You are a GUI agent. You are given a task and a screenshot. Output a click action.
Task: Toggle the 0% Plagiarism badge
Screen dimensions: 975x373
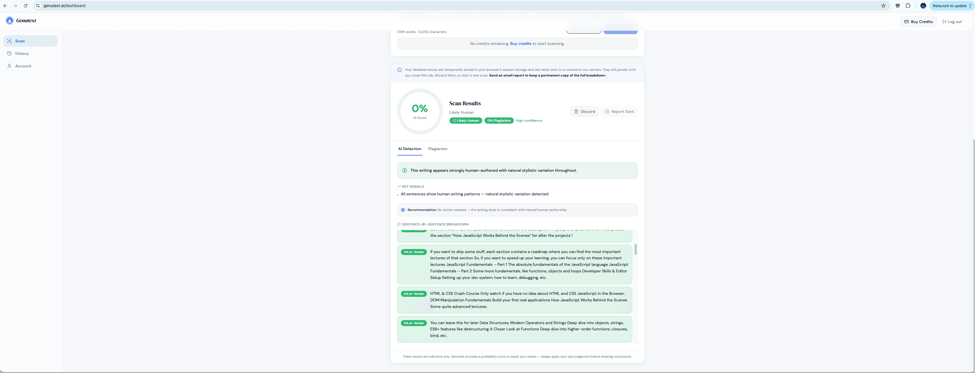click(498, 121)
